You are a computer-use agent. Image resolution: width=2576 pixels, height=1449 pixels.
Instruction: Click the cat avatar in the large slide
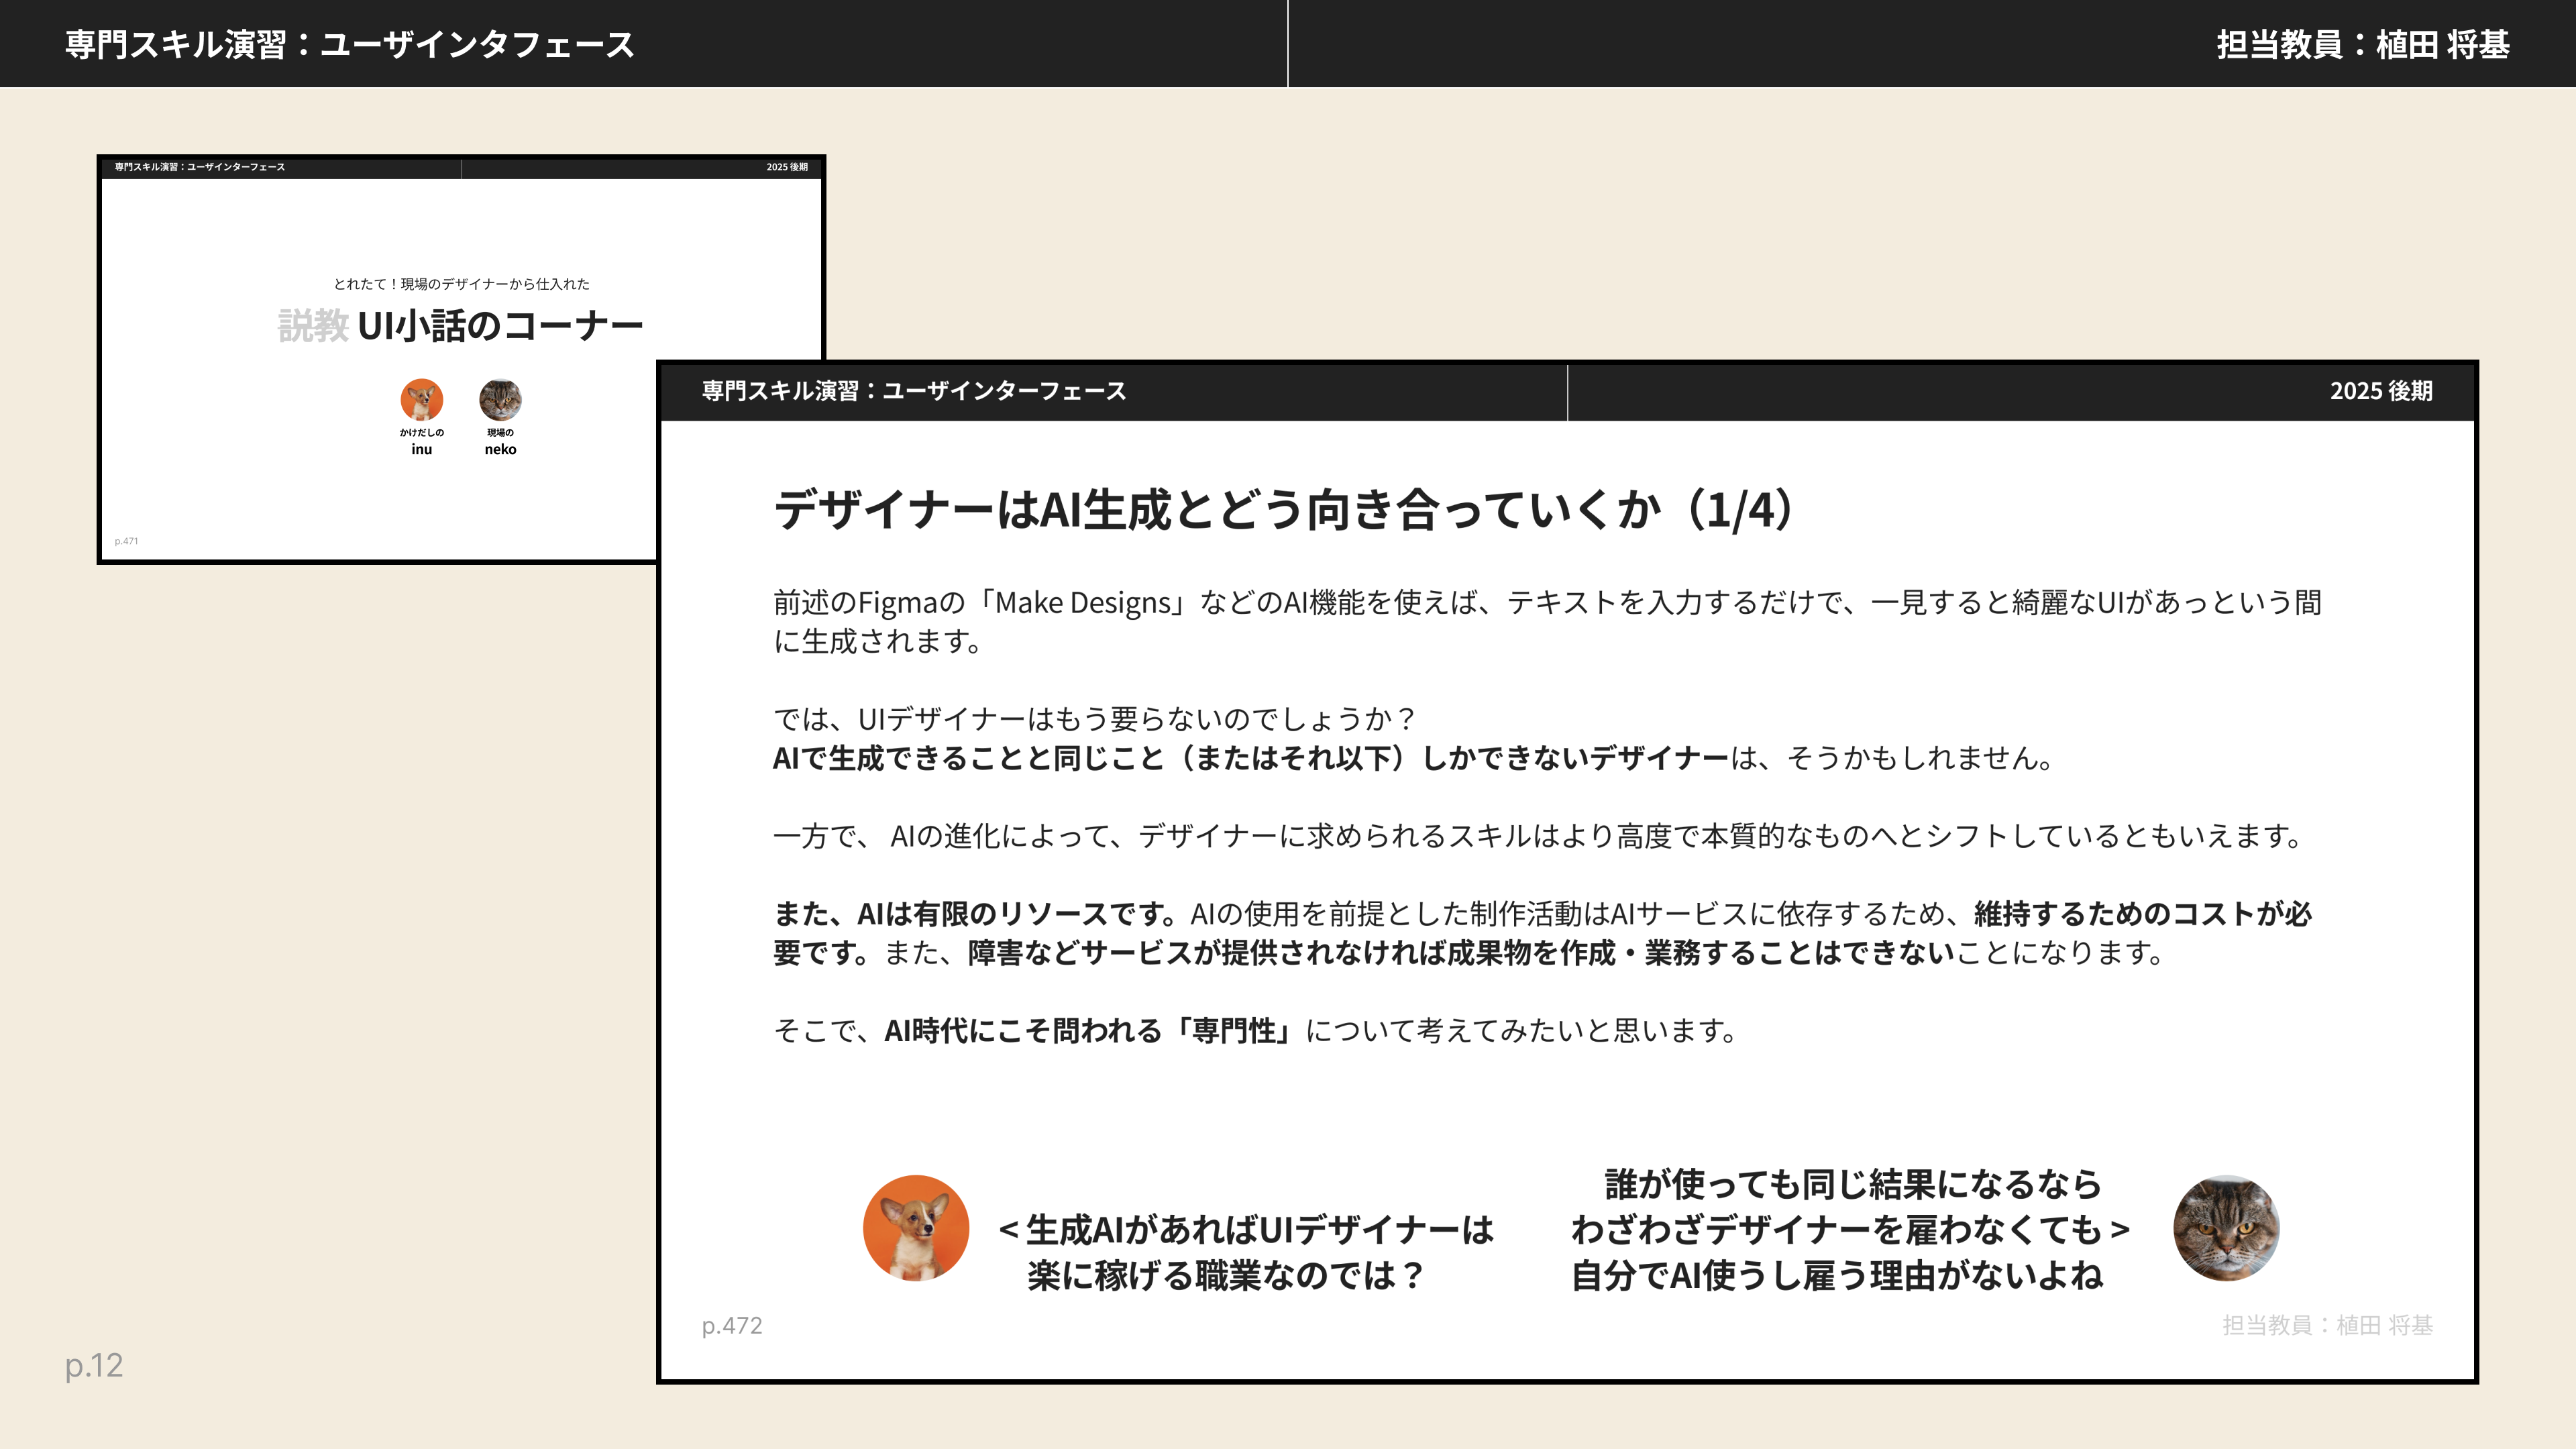click(2226, 1228)
